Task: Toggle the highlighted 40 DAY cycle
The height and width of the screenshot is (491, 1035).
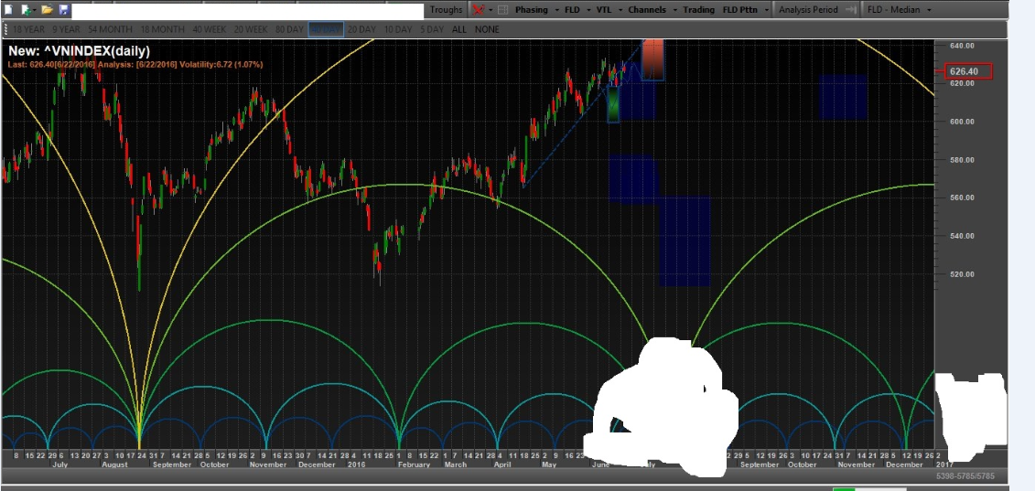Action: [326, 29]
